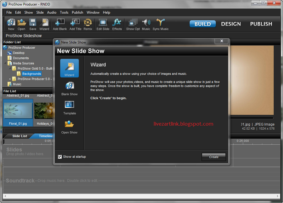
Task: Click the Music folder icon in Folder List
Action: tap(10, 84)
